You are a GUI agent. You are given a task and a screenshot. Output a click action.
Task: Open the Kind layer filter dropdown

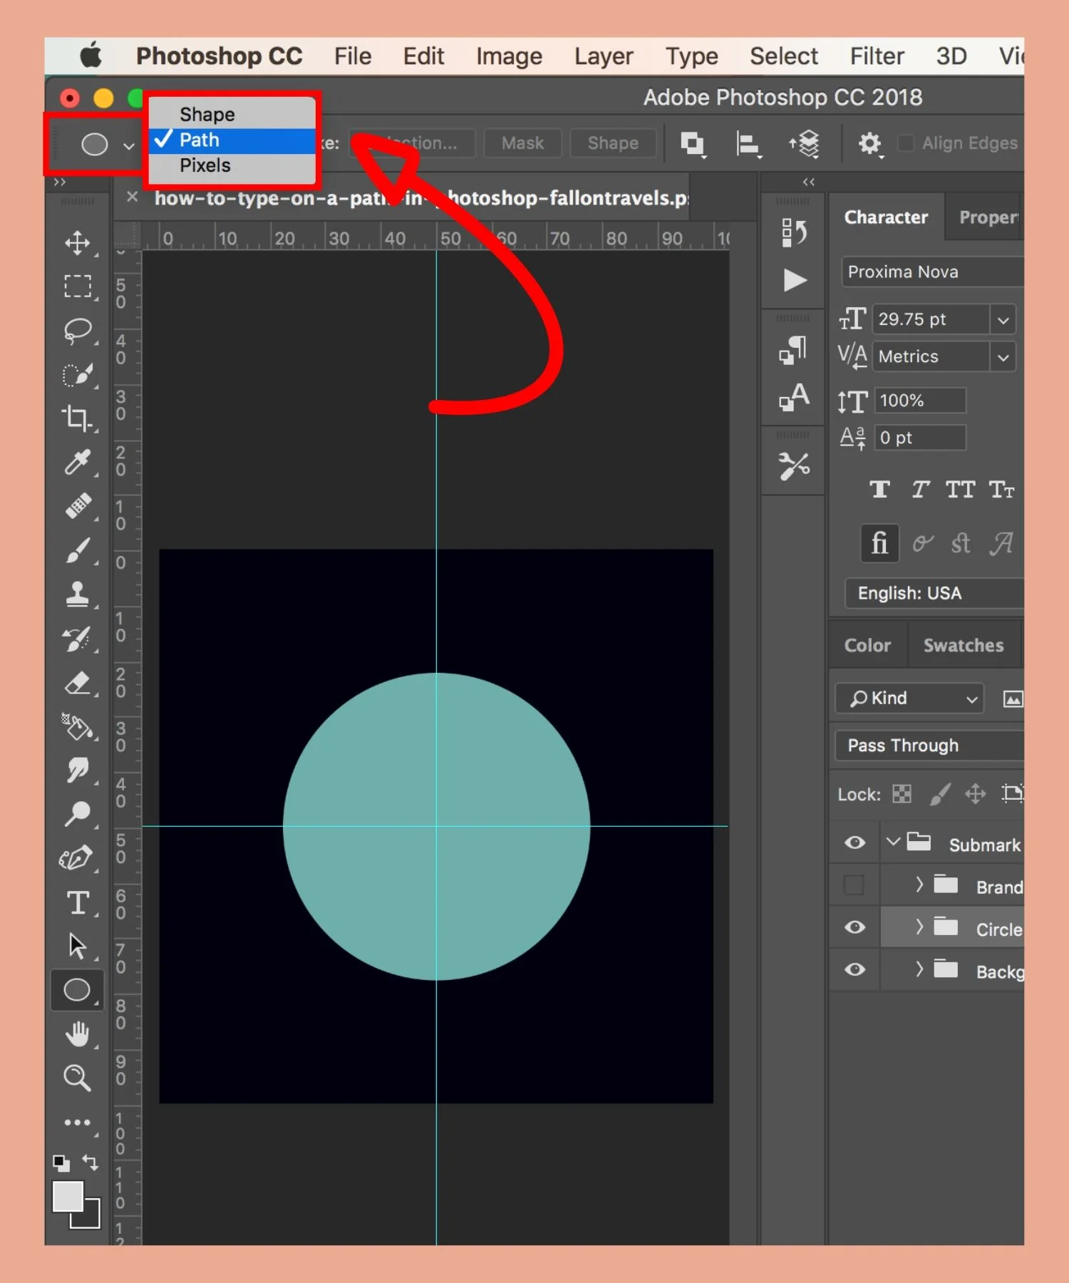coord(910,699)
